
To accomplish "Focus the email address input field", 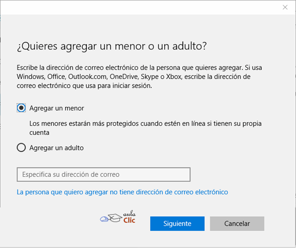I will [x=104, y=174].
